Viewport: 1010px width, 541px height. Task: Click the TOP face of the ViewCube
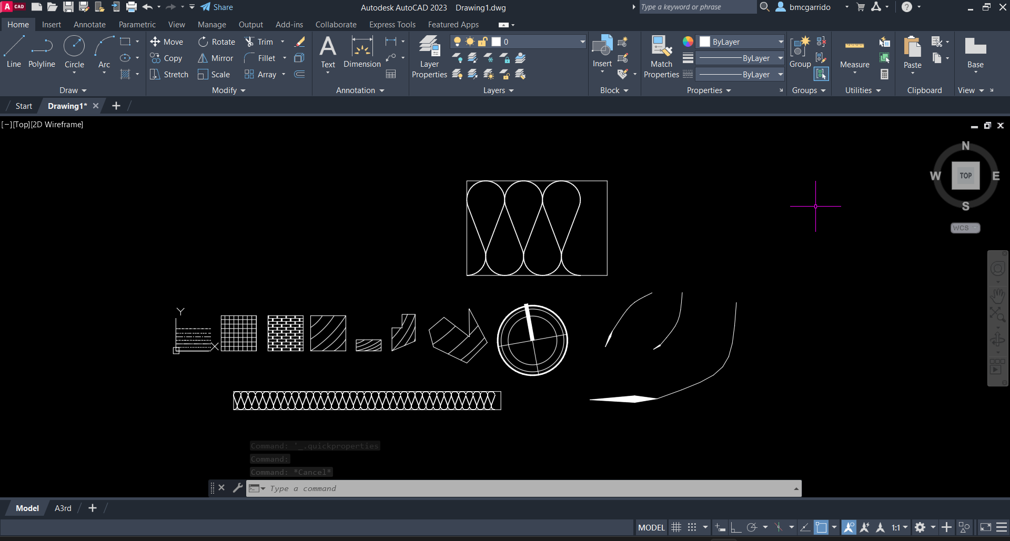click(x=965, y=176)
